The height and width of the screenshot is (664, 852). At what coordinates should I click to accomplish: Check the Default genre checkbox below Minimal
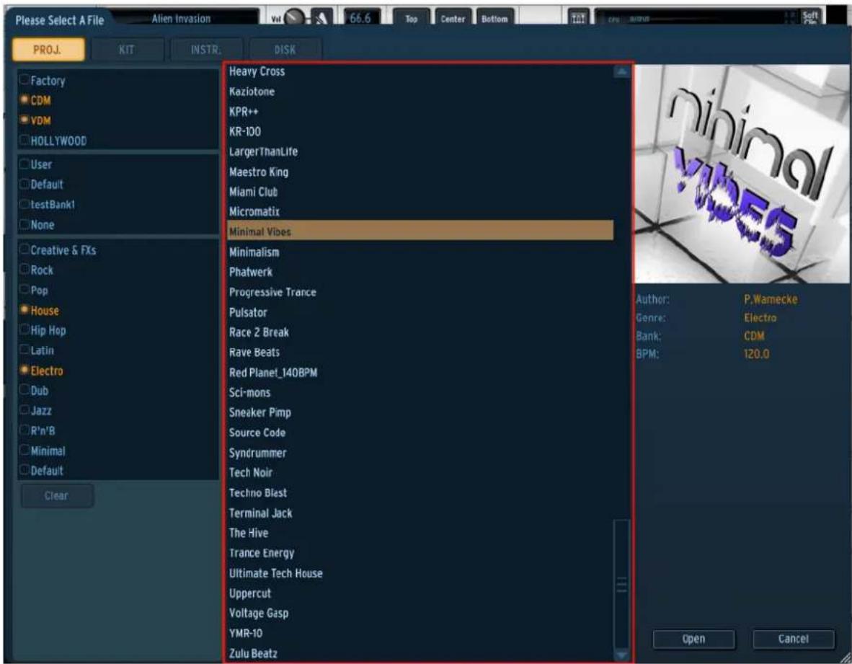[x=25, y=471]
